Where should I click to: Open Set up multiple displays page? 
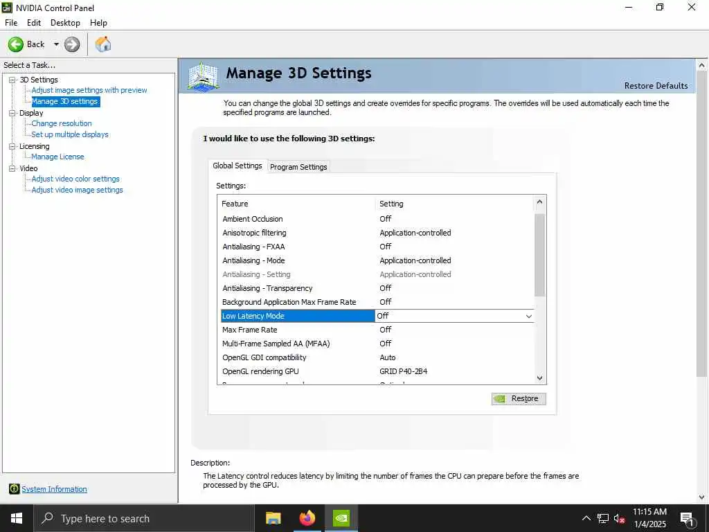coord(70,134)
